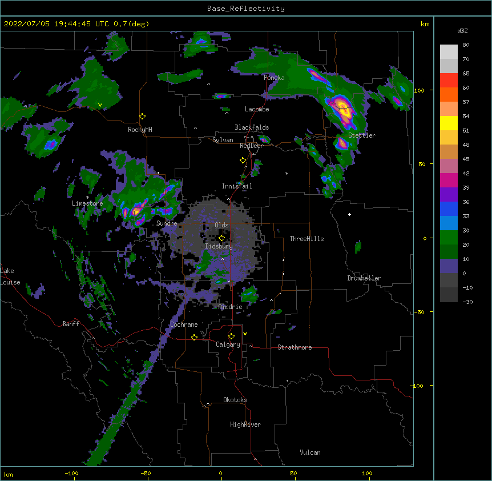Click the km unit label at bottom left
This screenshot has width=492, height=481.
(x=9, y=474)
